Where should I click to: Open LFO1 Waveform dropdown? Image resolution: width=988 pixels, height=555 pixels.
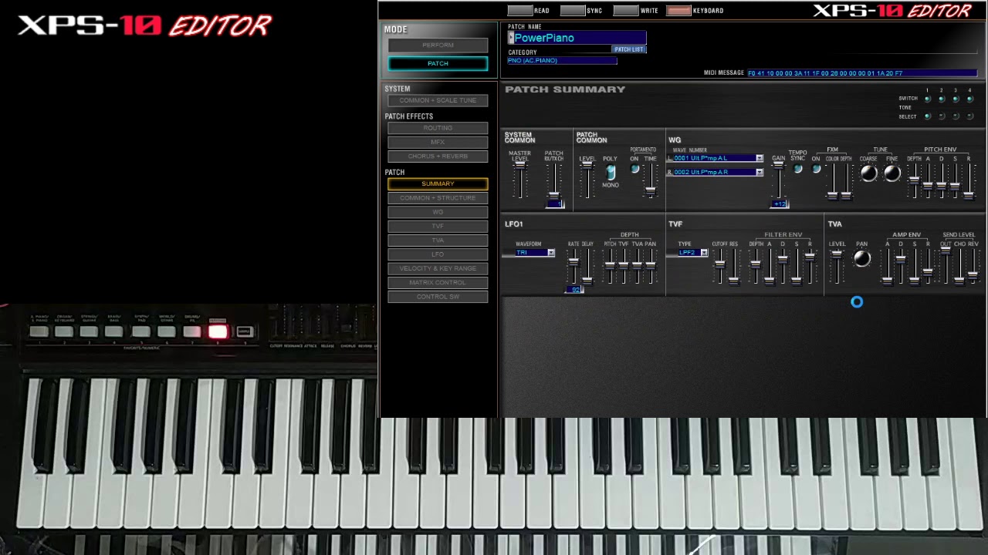coord(550,253)
